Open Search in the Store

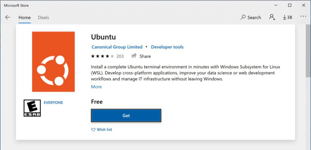[x=251, y=17]
